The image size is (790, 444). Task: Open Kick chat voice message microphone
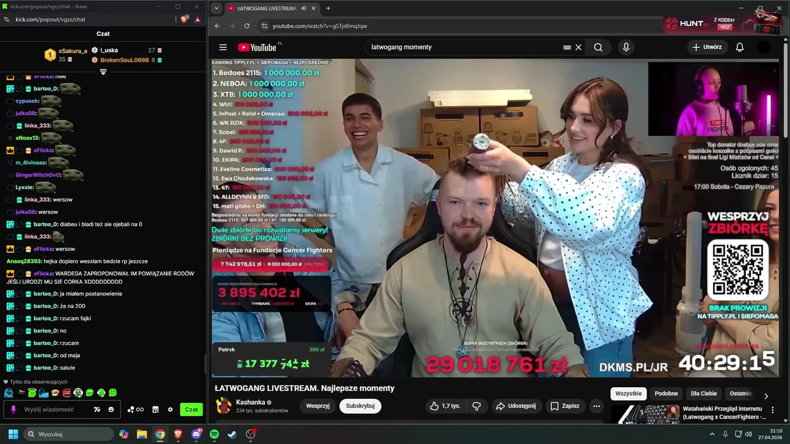(14, 409)
